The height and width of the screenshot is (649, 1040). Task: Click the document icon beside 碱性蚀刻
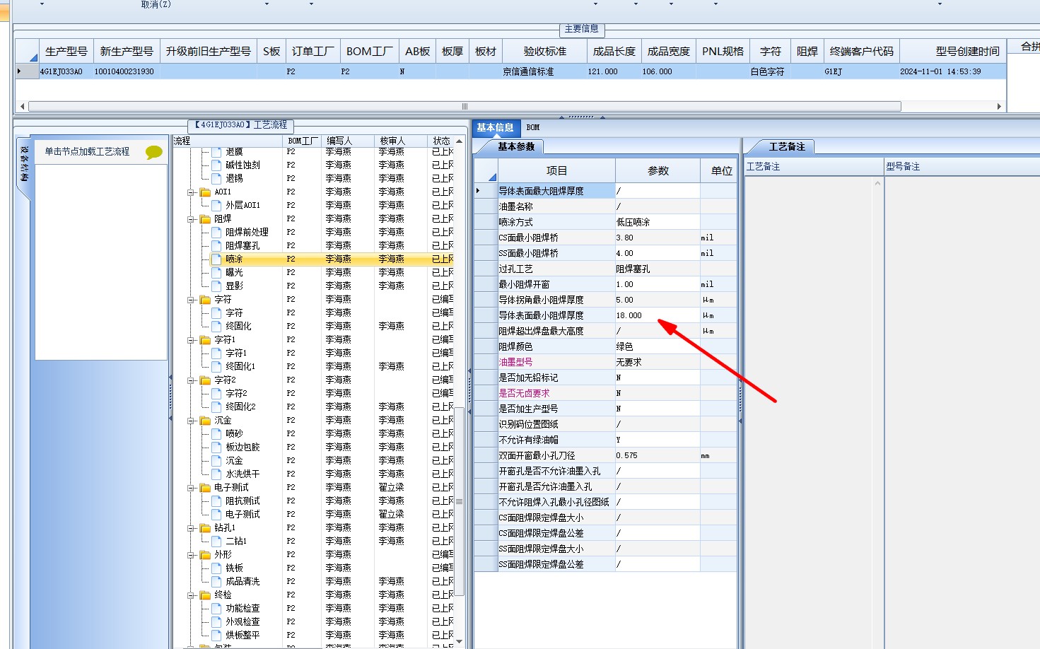click(216, 165)
